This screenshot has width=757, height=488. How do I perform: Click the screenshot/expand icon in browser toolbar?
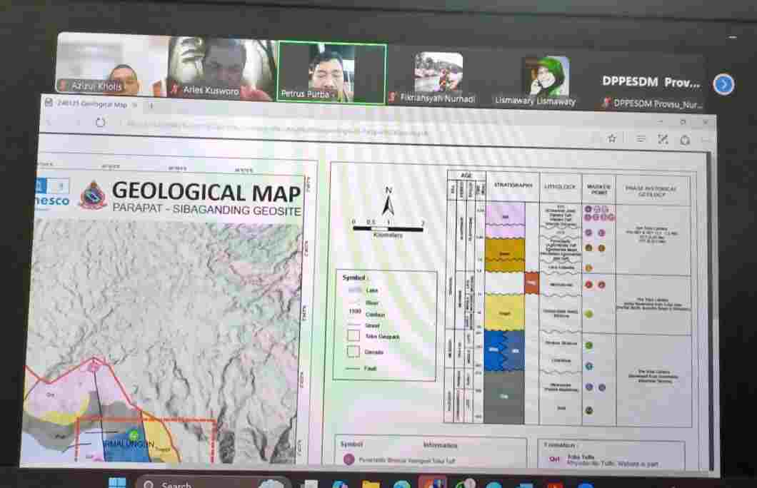pyautogui.click(x=663, y=139)
